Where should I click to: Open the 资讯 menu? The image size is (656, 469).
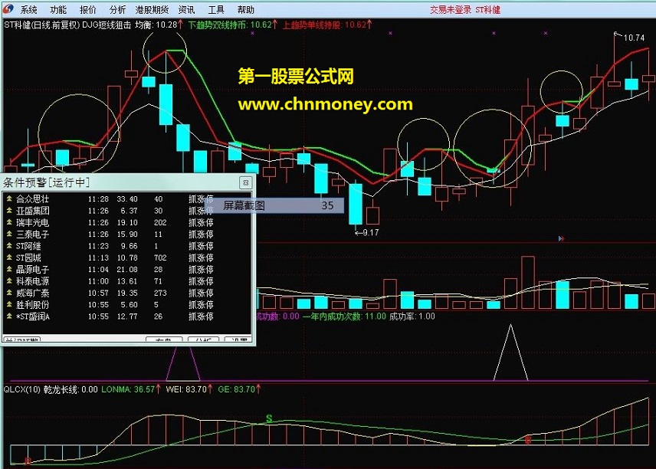pos(186,10)
